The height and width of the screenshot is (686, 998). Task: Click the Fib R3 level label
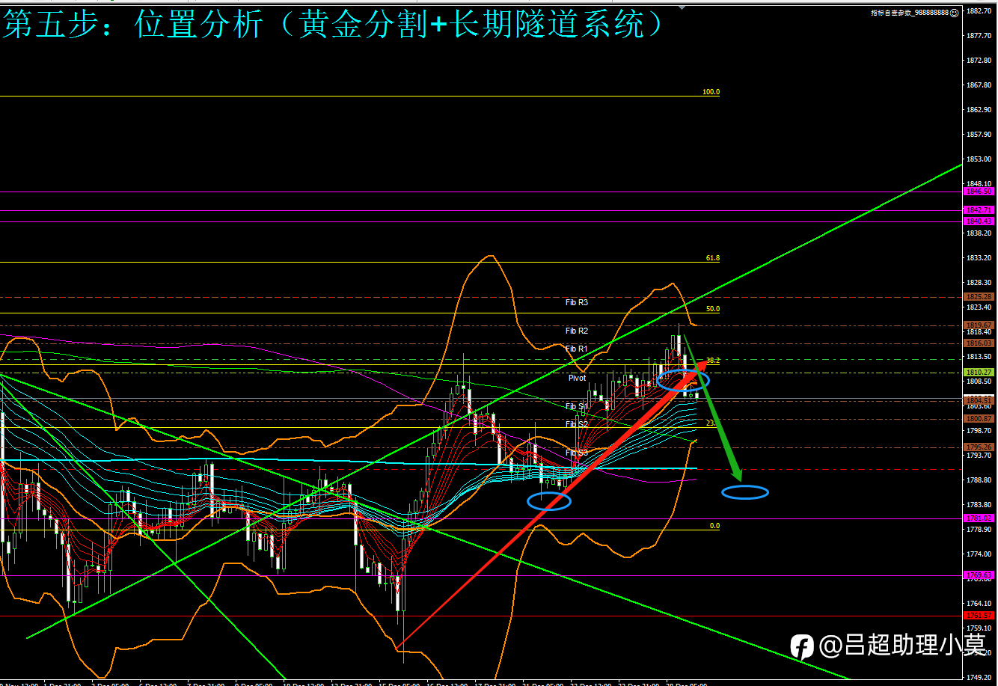tap(576, 303)
